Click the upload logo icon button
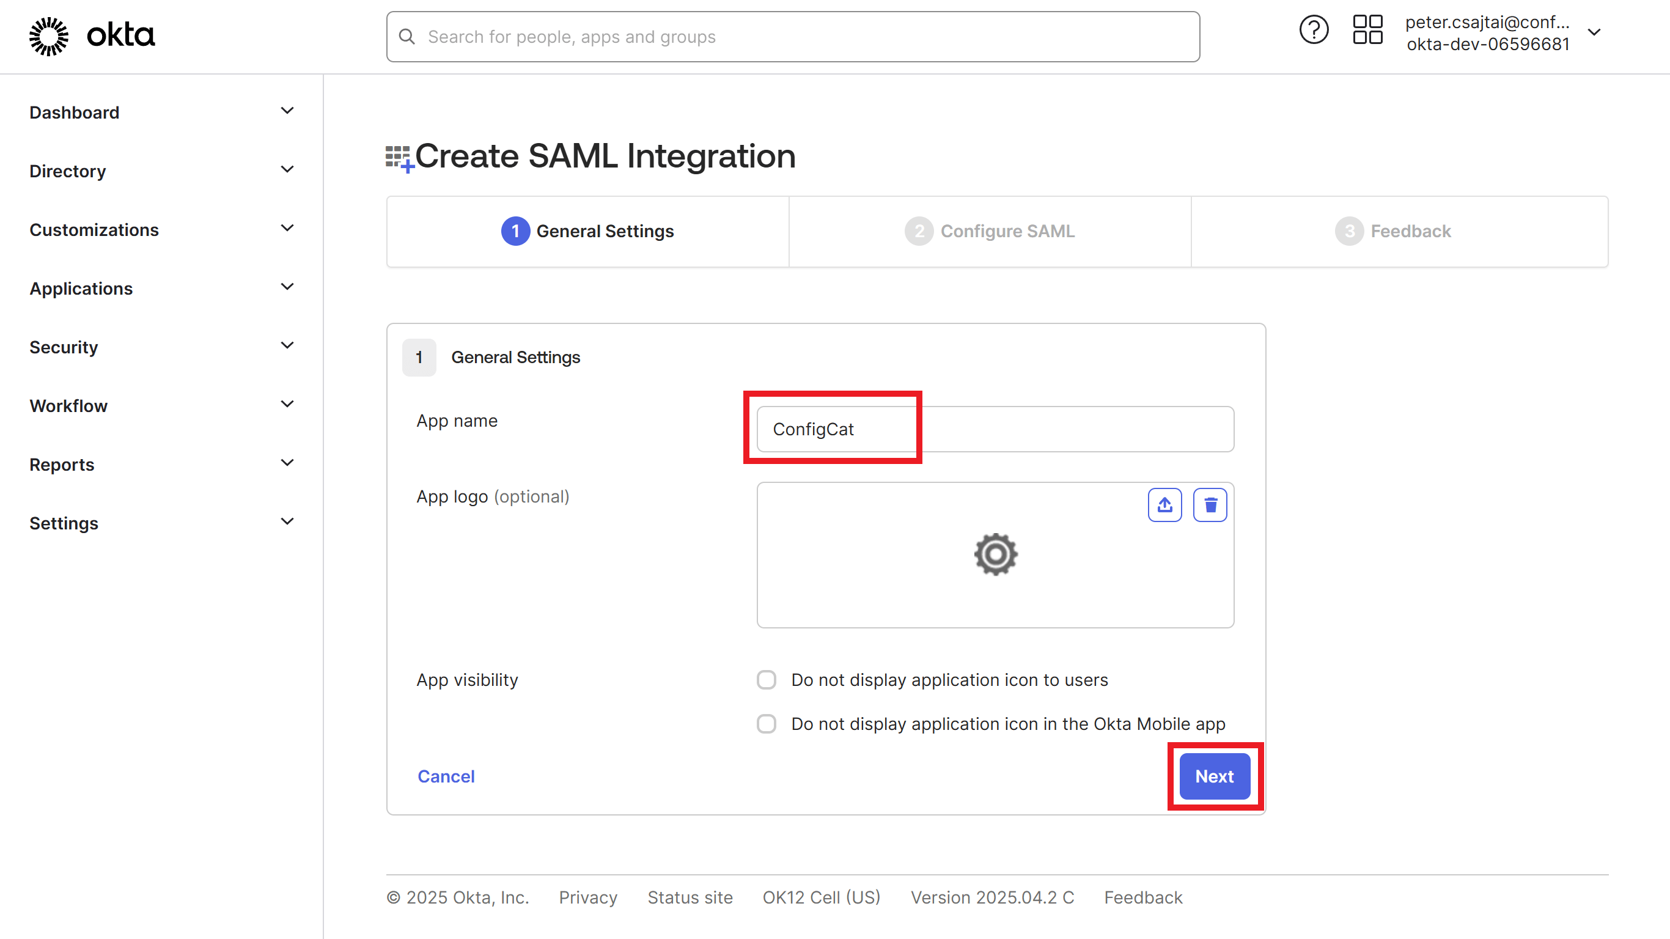This screenshot has width=1670, height=939. (x=1164, y=504)
